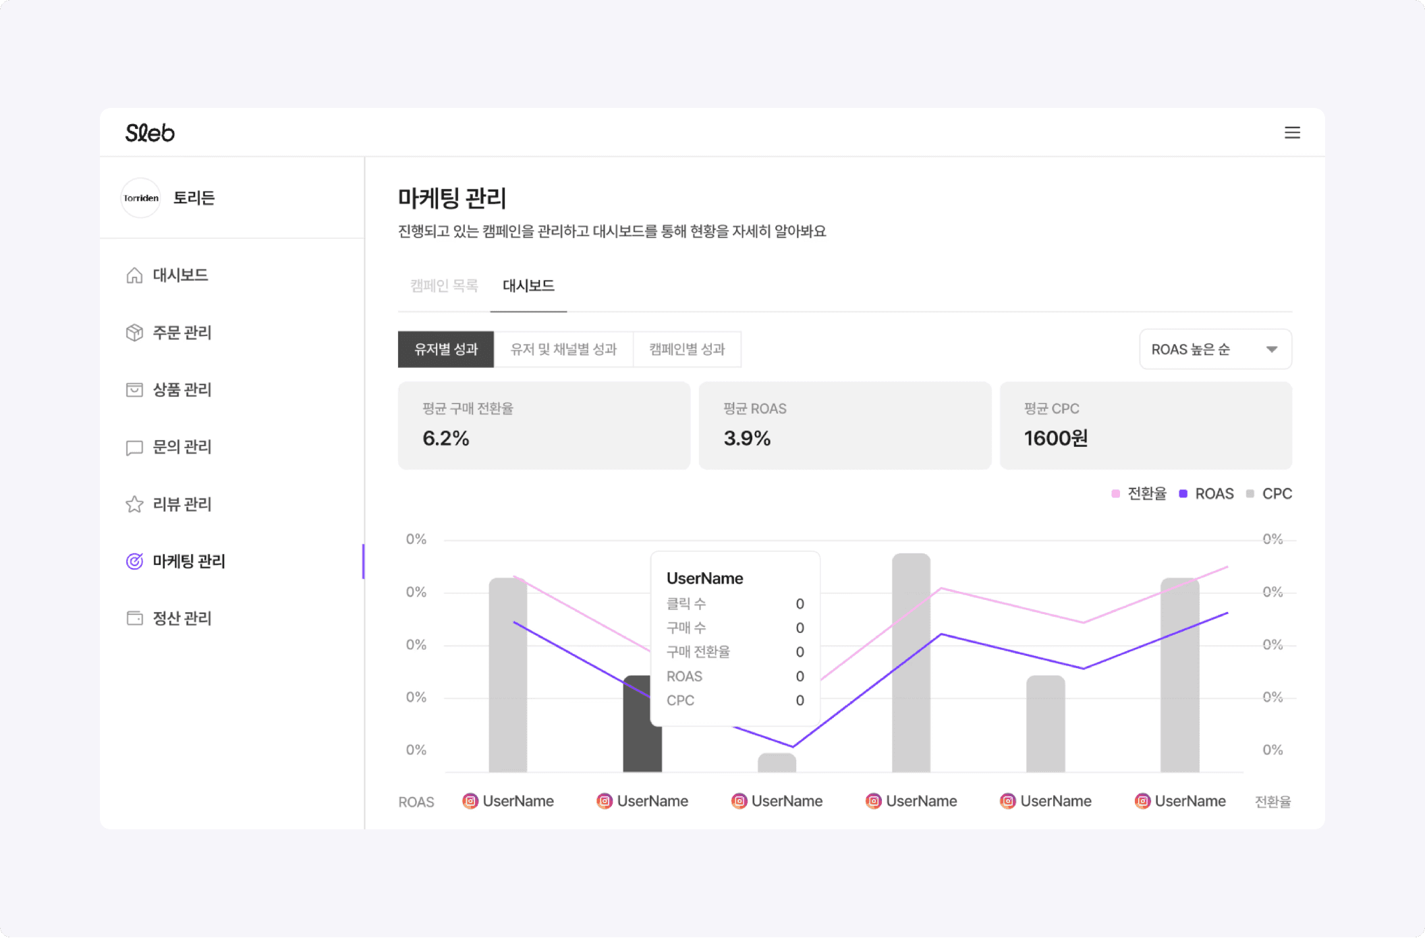This screenshot has height=938, width=1425.
Task: Click the home icon for 대시보드
Action: (134, 275)
